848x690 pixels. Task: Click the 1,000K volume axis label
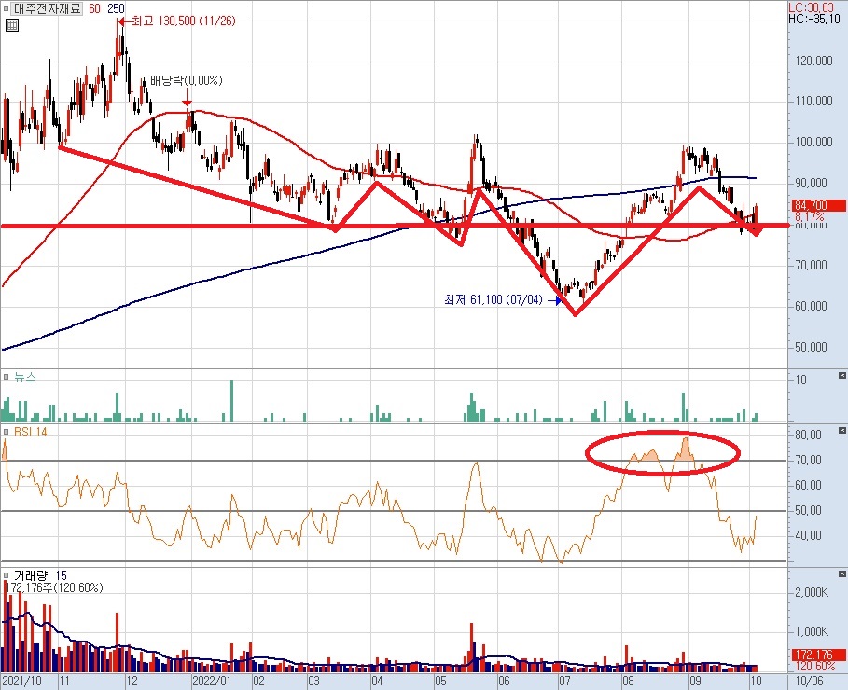click(812, 631)
